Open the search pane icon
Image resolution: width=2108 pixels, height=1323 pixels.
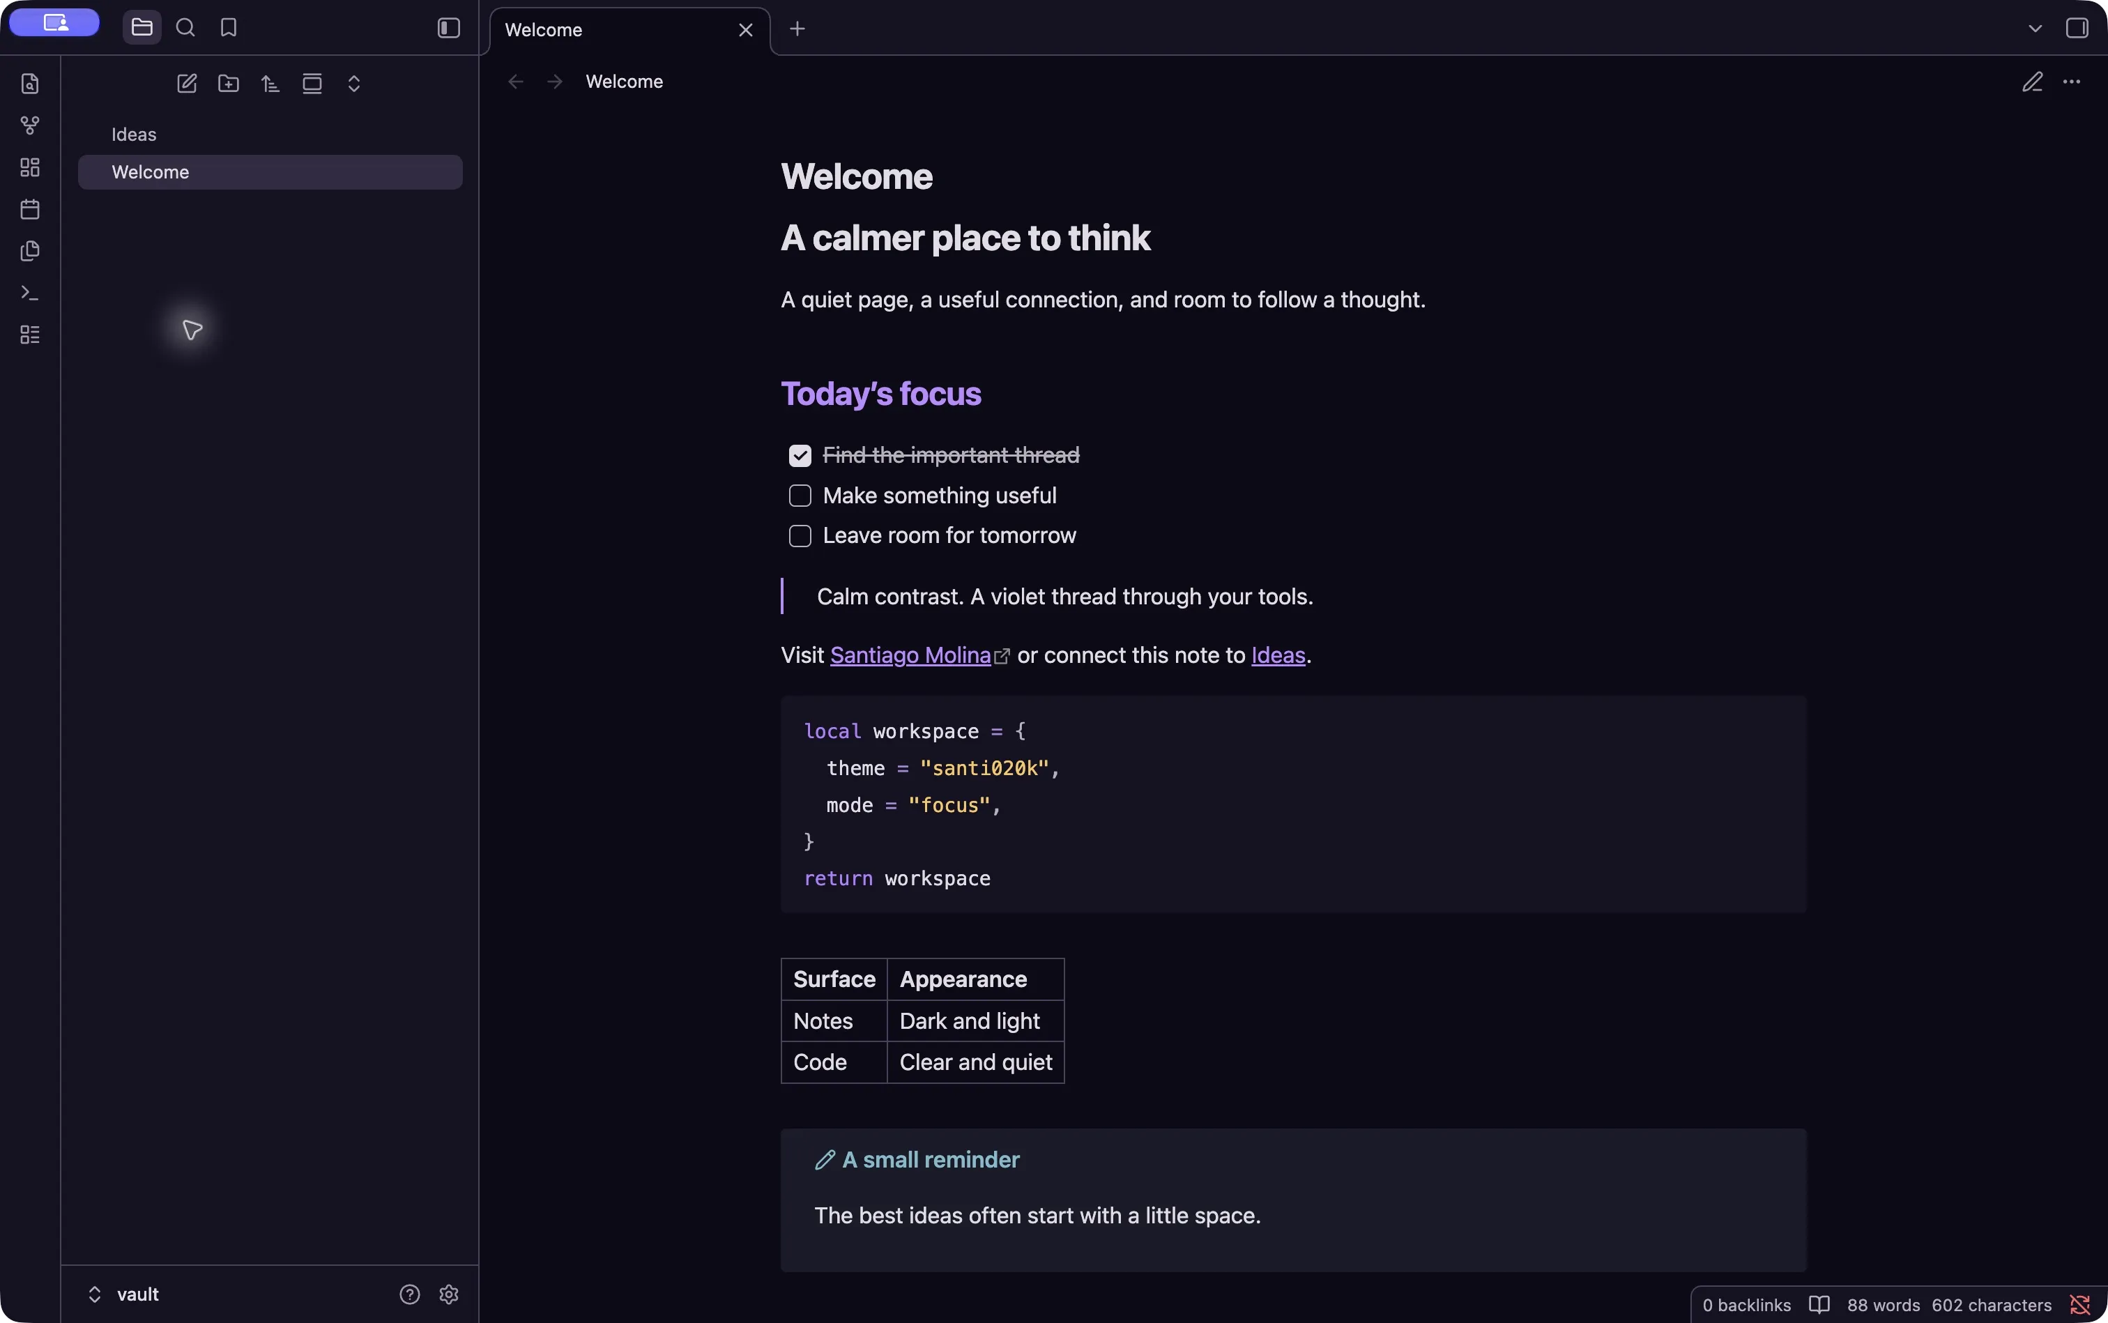[185, 28]
